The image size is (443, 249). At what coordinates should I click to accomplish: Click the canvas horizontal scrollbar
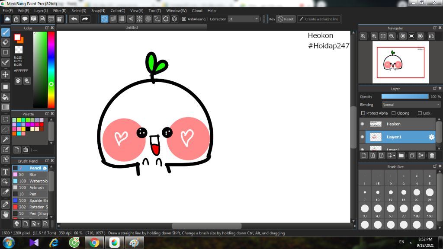(x=206, y=226)
